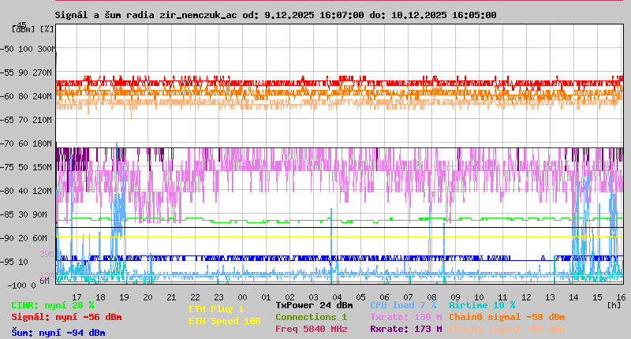This screenshot has width=631, height=339.
Task: Click the '150M' y-axis label
Action: 43,167
